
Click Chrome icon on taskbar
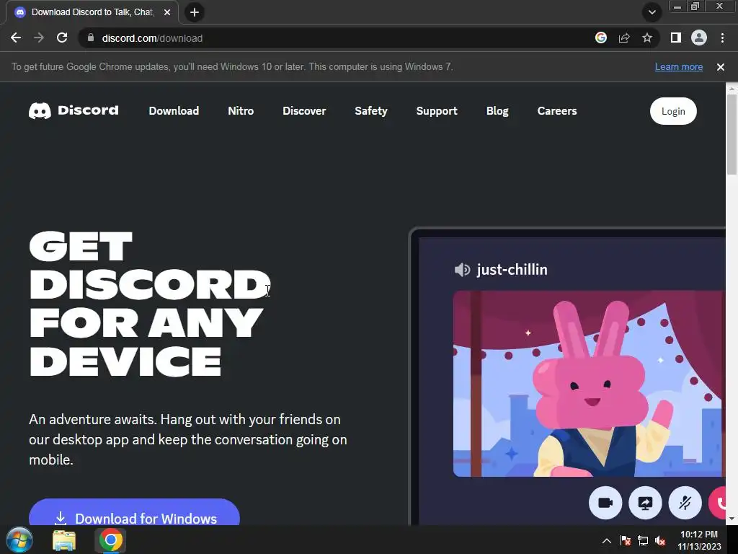click(110, 540)
